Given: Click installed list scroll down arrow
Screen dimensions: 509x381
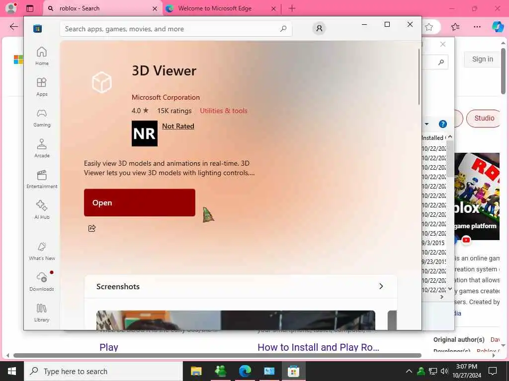Looking at the screenshot, I should coord(450,289).
